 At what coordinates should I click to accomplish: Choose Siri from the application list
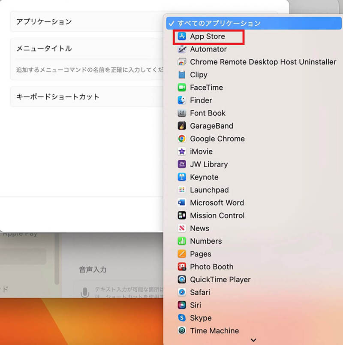coord(254,305)
